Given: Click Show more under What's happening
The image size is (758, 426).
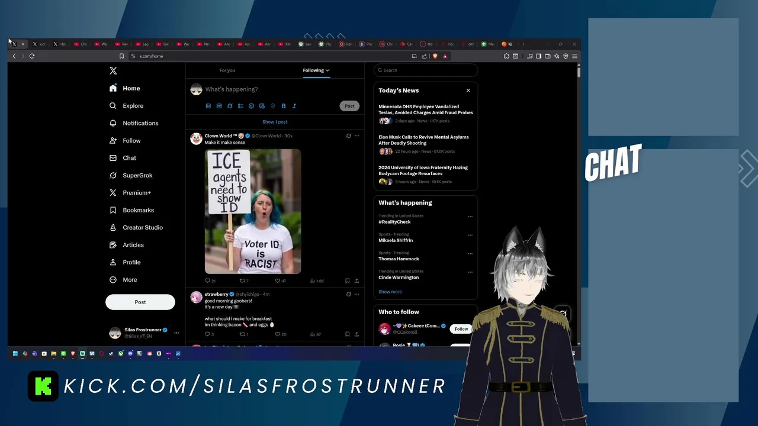Looking at the screenshot, I should point(390,292).
